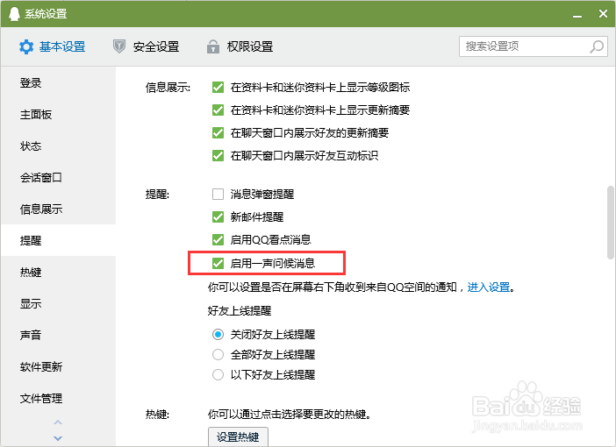The height and width of the screenshot is (447, 616).
Task: Click the QQ penguin logo in title bar
Action: 14,14
